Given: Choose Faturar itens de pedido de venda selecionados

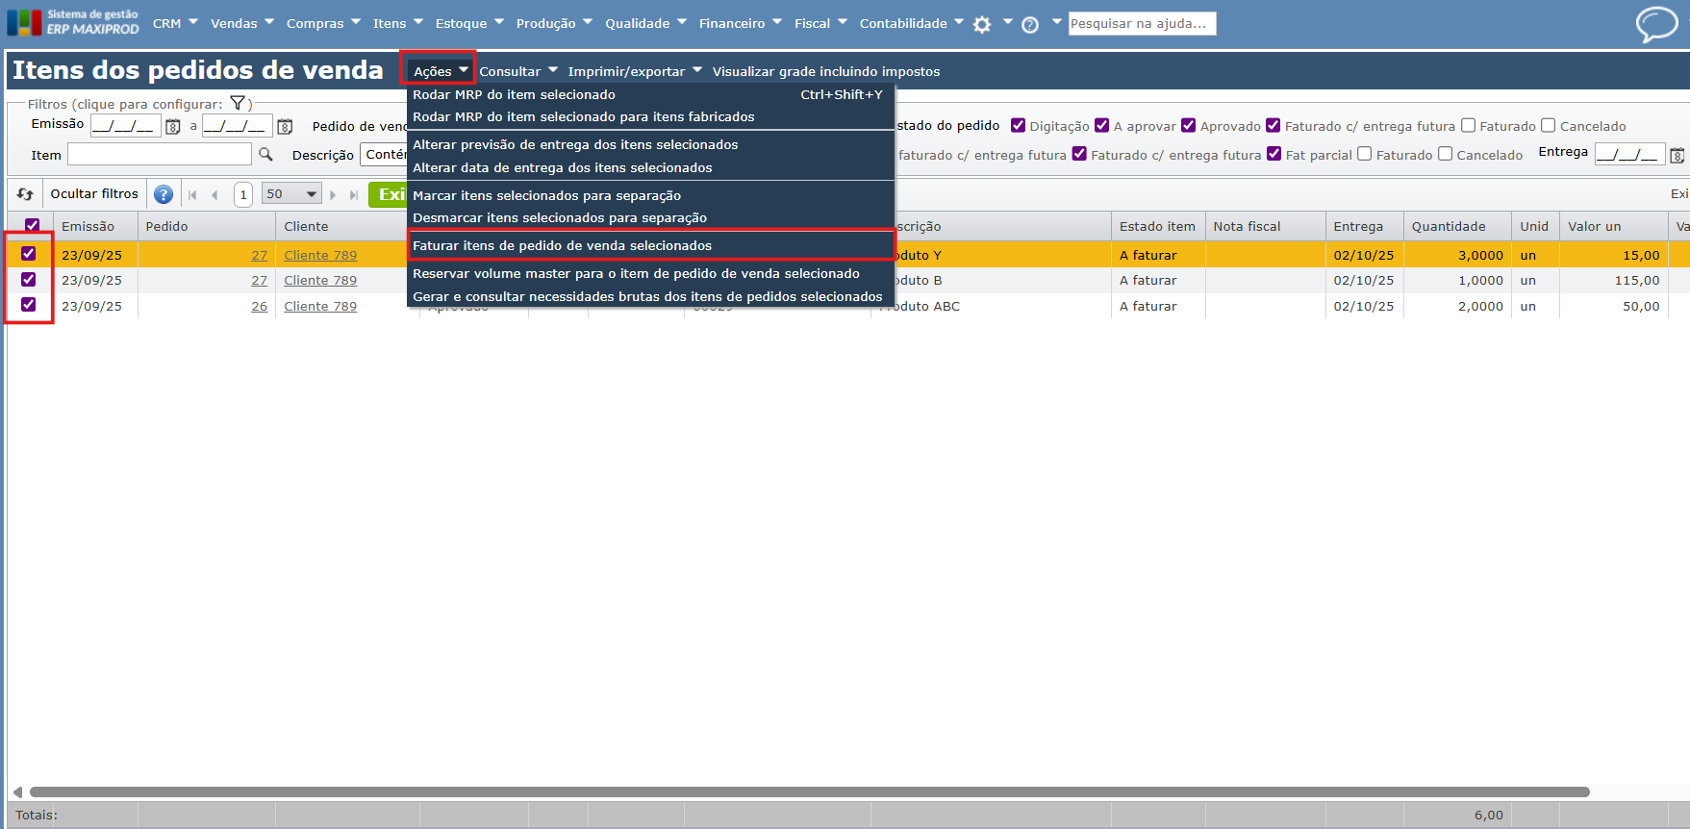Looking at the screenshot, I should pos(651,245).
